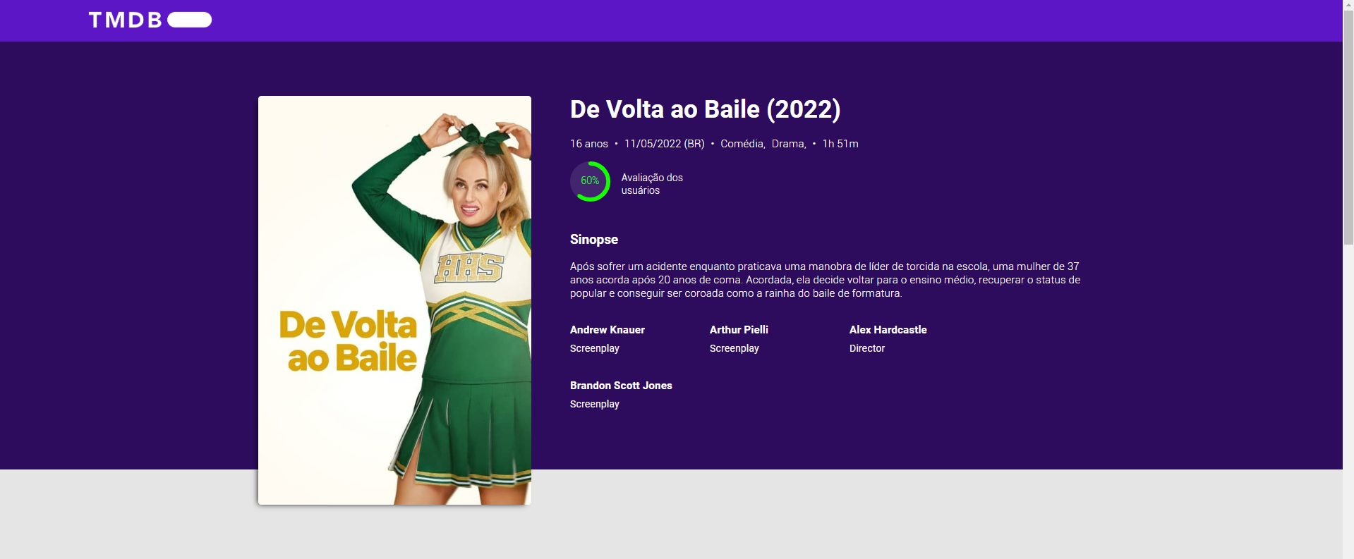Image resolution: width=1354 pixels, height=559 pixels.
Task: Open the De Volta ao Baile poster
Action: pyautogui.click(x=394, y=300)
